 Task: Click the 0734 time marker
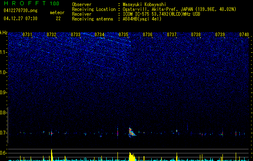tap(99, 35)
